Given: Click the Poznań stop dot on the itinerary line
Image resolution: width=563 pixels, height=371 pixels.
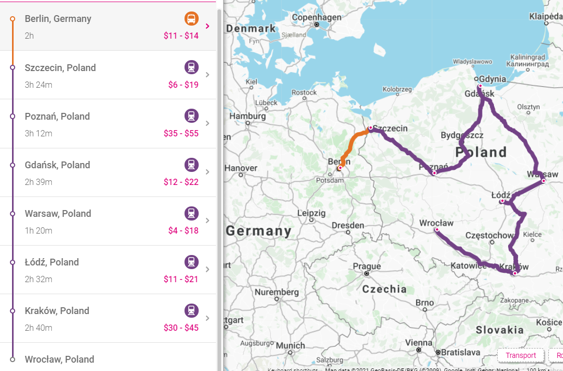Looking at the screenshot, I should 13,116.
